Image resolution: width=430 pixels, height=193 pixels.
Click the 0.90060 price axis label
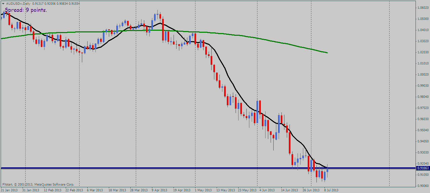(x=423, y=186)
